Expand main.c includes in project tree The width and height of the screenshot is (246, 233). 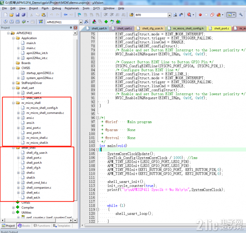[x=18, y=48]
